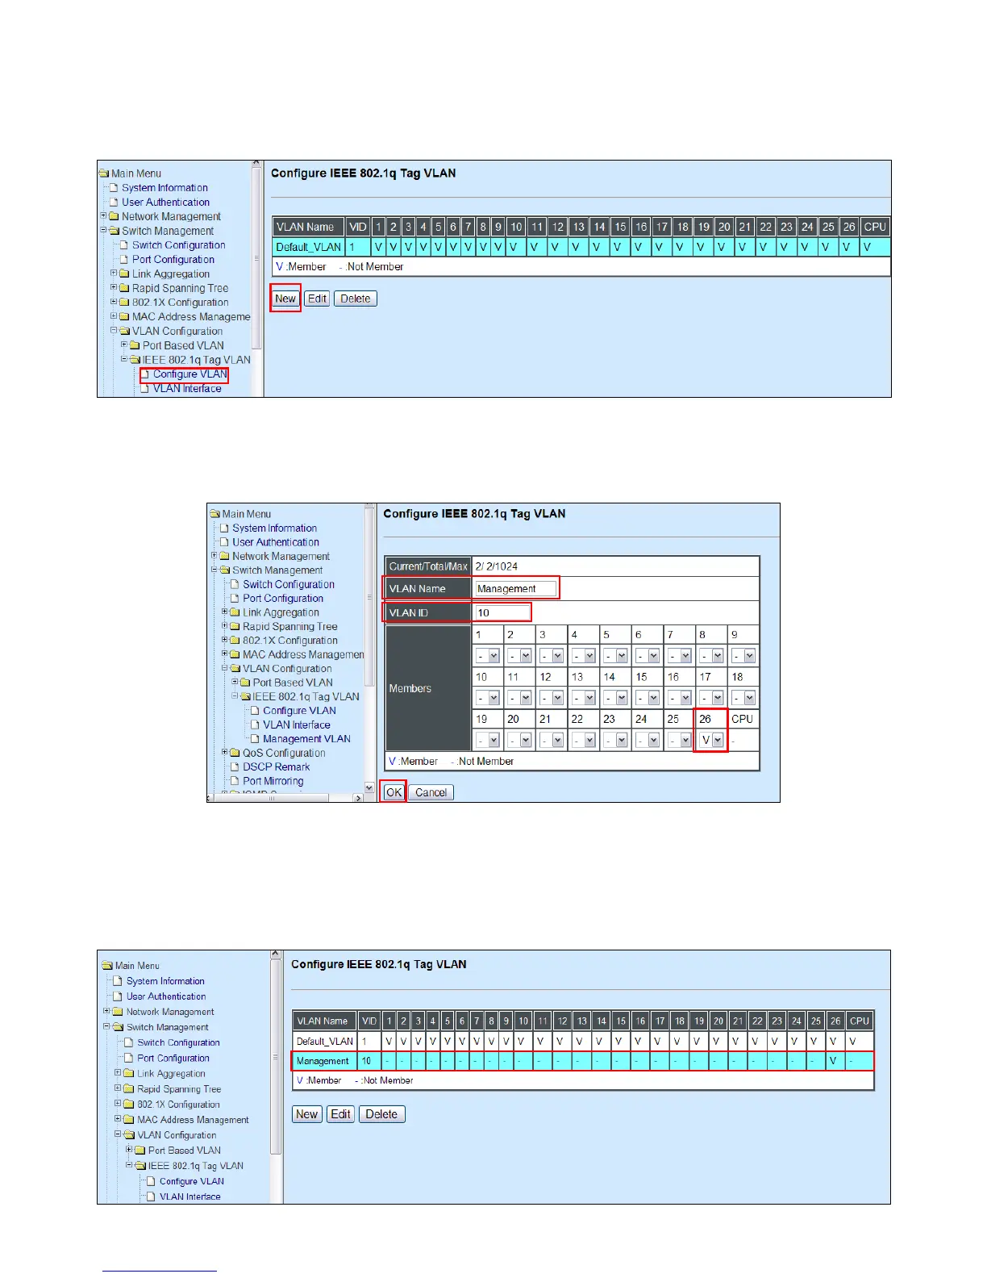Image resolution: width=987 pixels, height=1278 pixels.
Task: Click Edit button in bottom screenshot
Action: click(341, 1114)
